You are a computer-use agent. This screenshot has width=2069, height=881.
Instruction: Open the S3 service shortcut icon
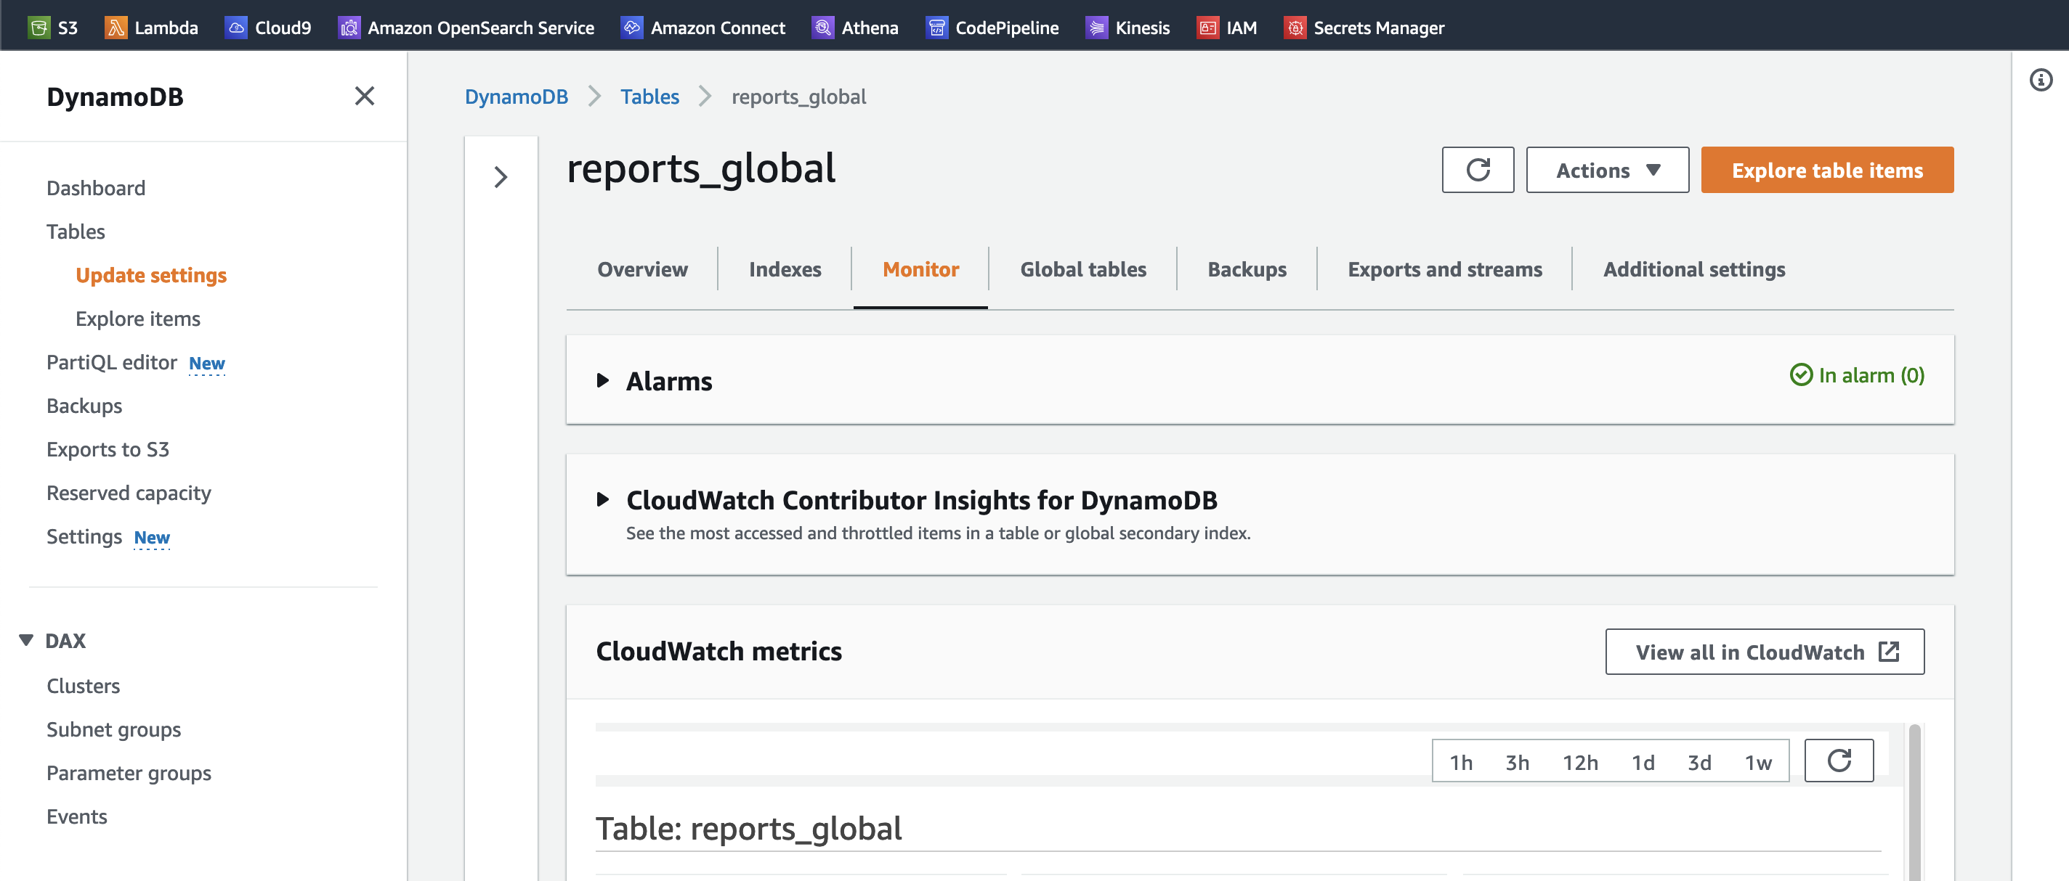39,28
